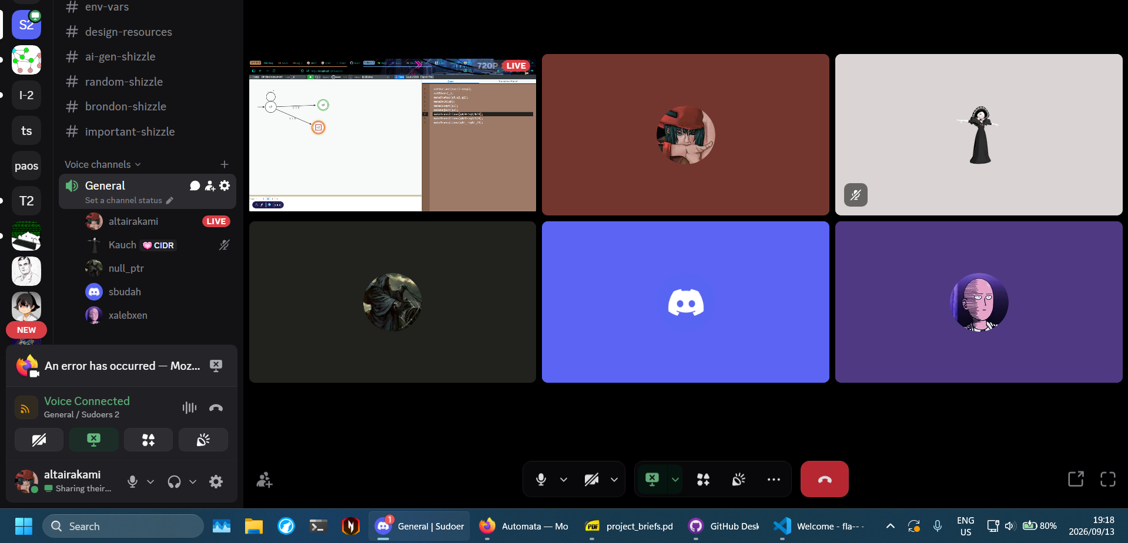Toggle camera button in voice panel

click(x=39, y=440)
